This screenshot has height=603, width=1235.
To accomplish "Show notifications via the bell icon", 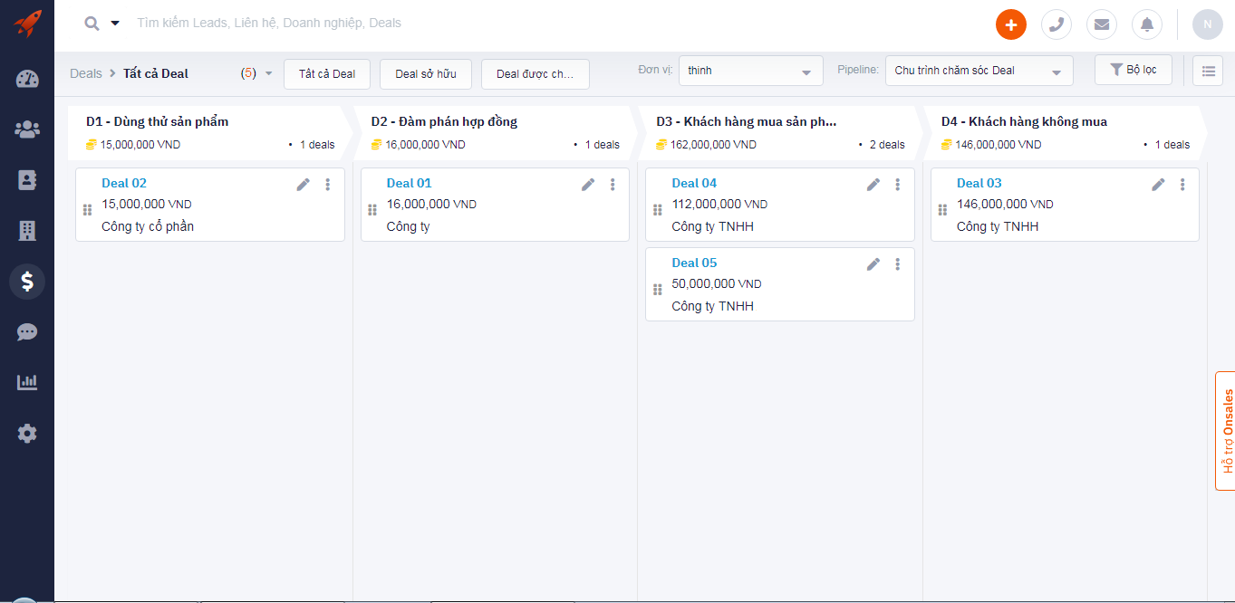I will (x=1146, y=24).
